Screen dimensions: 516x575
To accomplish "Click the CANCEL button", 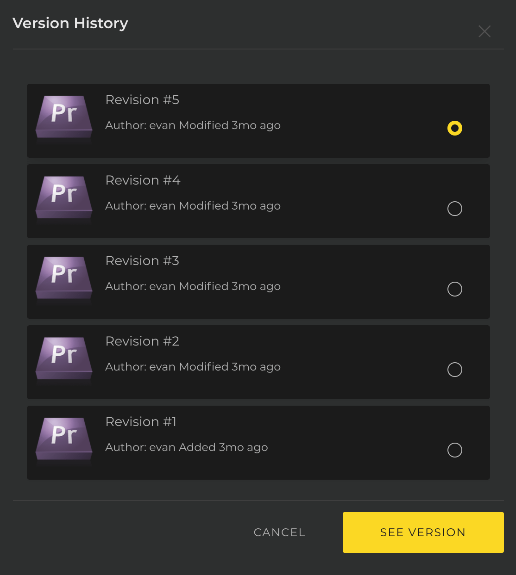I will tap(280, 532).
